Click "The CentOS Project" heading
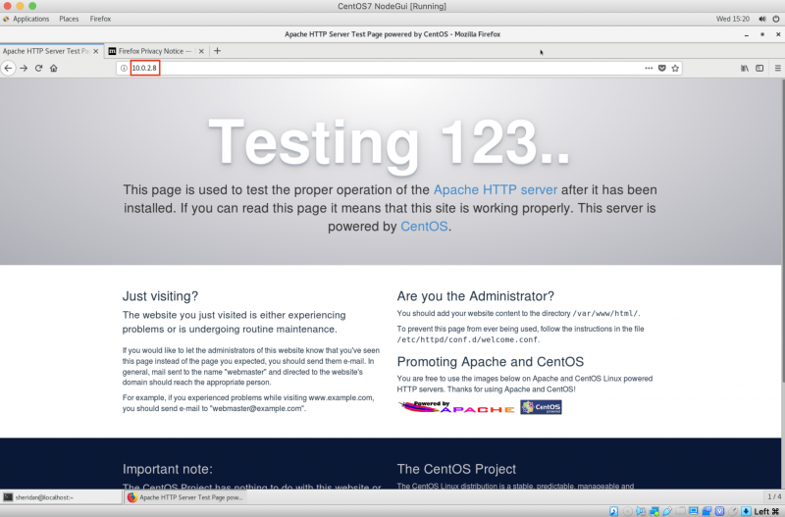The height and width of the screenshot is (517, 785). pos(456,469)
